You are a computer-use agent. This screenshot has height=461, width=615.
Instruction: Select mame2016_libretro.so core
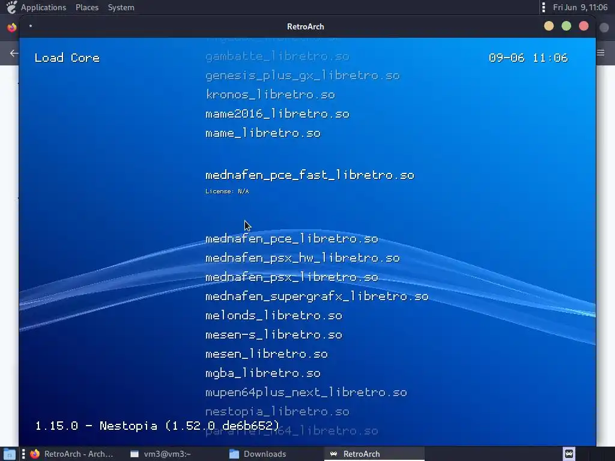click(277, 113)
